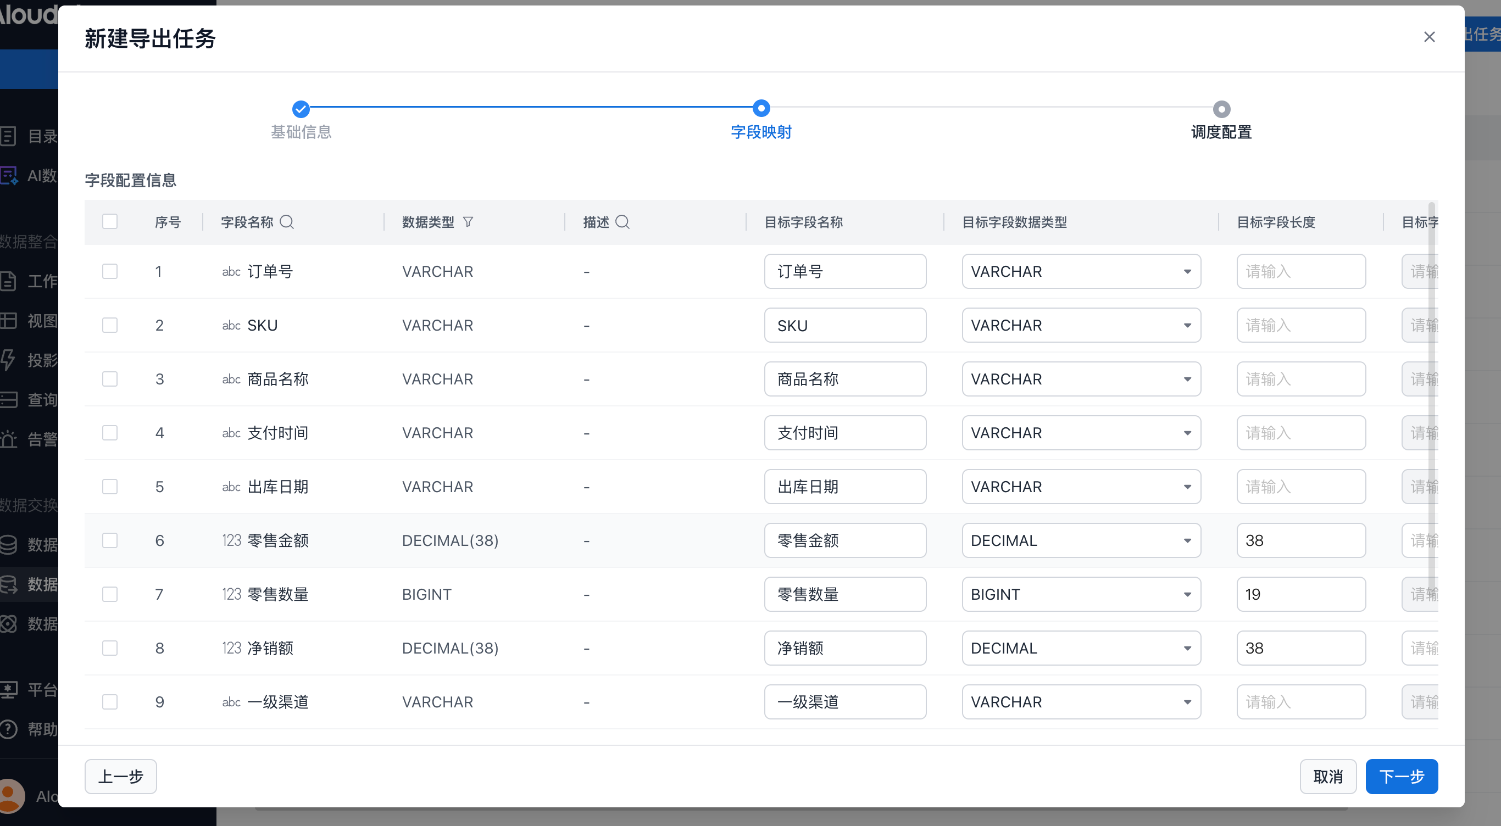
Task: Switch to the 基础信息 step label
Action: point(301,132)
